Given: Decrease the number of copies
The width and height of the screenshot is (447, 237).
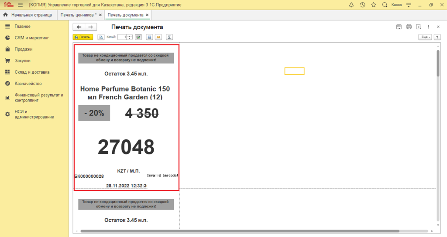Looking at the screenshot, I should coord(130,38).
